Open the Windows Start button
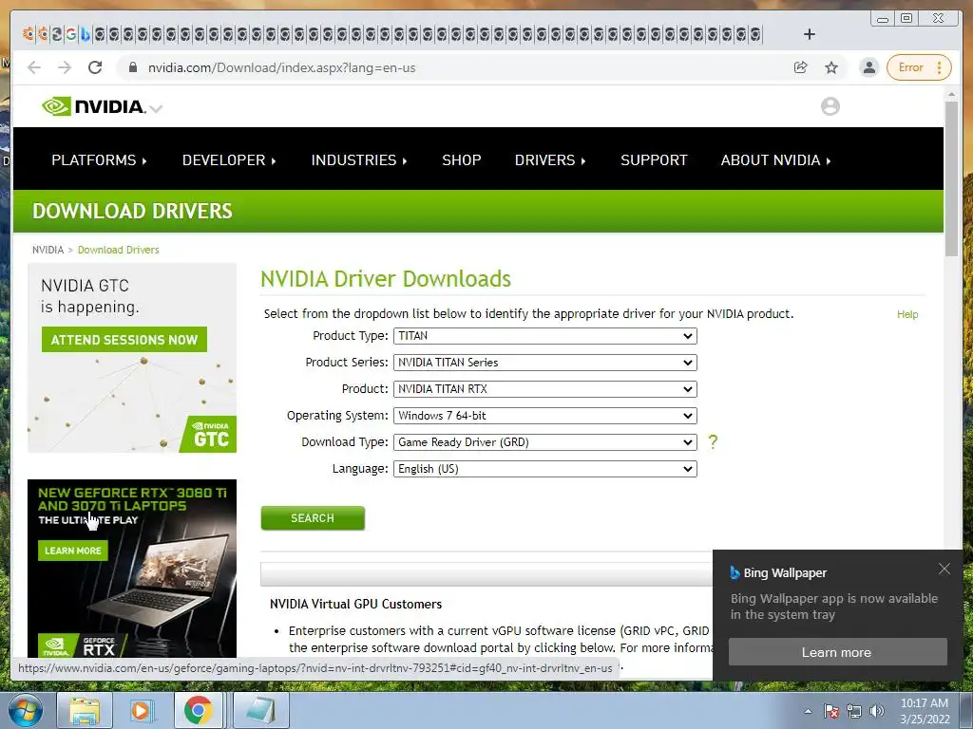The height and width of the screenshot is (729, 973). 26,710
